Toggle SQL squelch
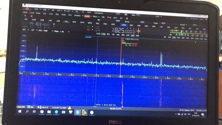 click(x=57, y=14)
